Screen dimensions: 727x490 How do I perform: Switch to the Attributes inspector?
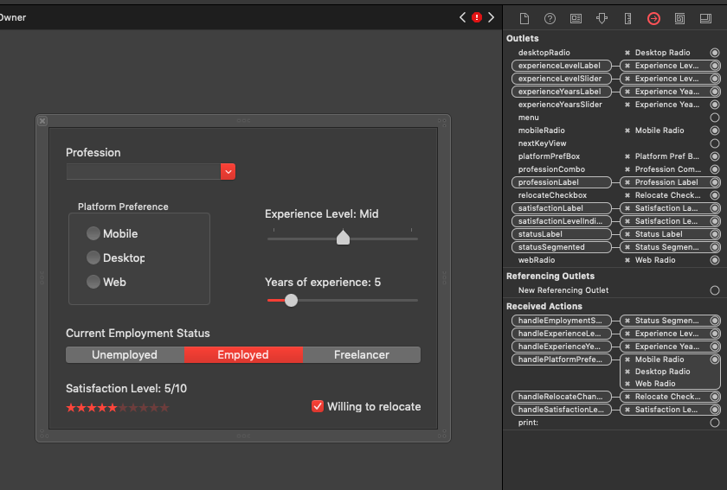coord(602,18)
